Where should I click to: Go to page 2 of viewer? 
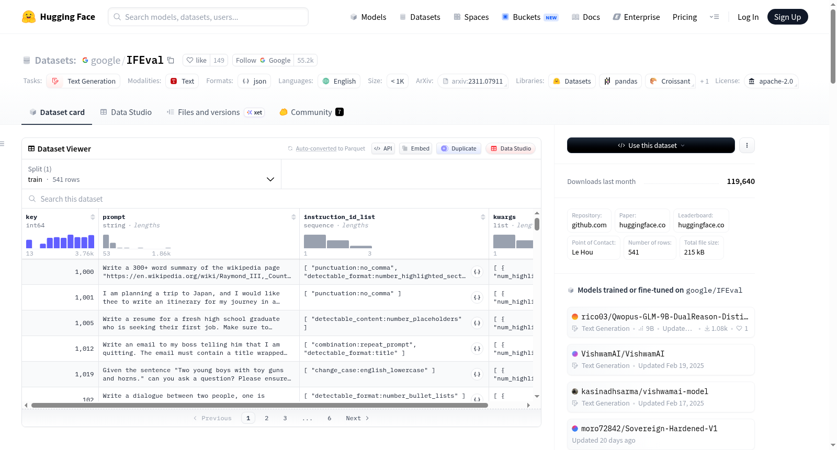point(266,418)
